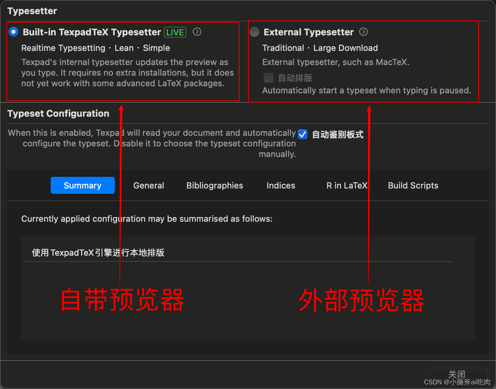496x389 pixels.
Task: Switch to the General tab
Action: (149, 185)
